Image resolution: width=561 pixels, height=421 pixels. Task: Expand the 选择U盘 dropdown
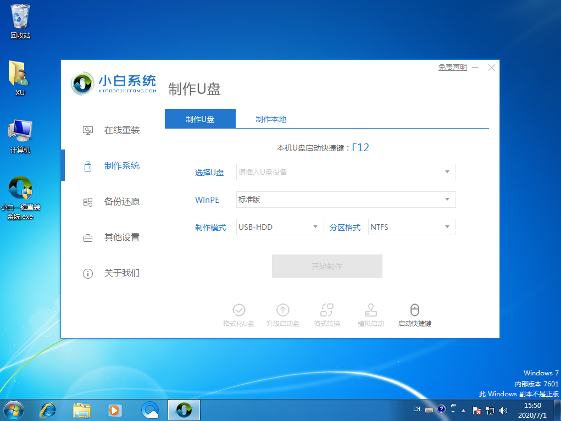point(346,172)
